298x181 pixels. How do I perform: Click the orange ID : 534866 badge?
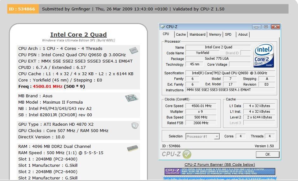click(23, 9)
